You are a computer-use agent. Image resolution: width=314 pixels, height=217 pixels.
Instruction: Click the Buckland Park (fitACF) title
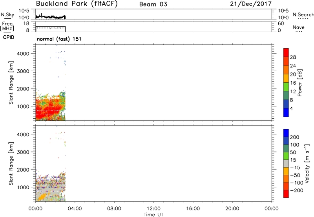[x=77, y=4]
